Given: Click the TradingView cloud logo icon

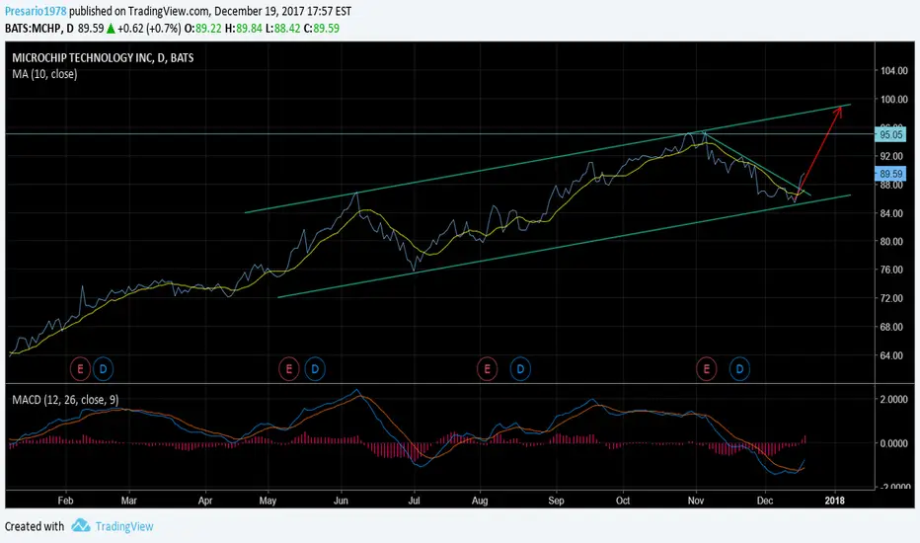Looking at the screenshot, I should pos(81,525).
